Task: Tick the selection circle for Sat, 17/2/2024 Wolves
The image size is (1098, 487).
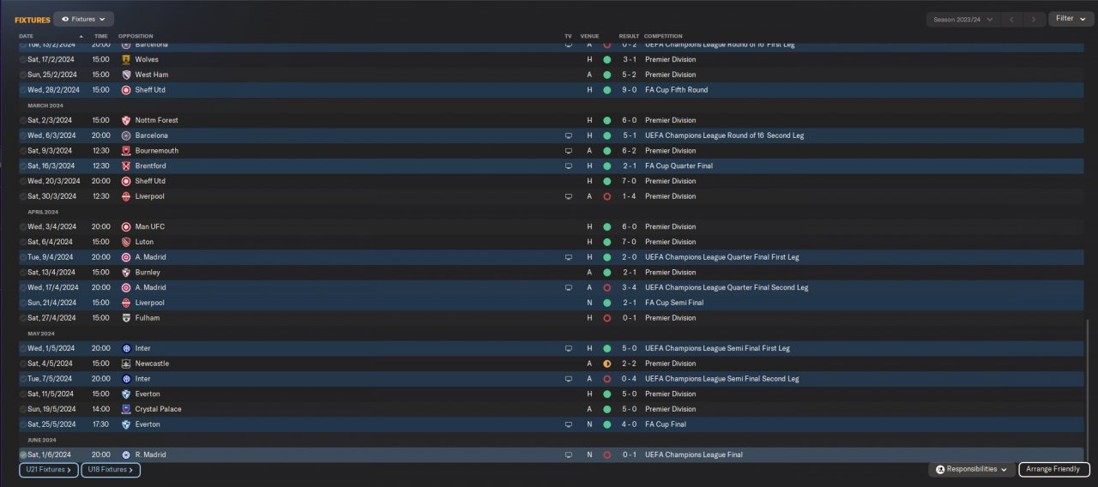Action: (23, 60)
